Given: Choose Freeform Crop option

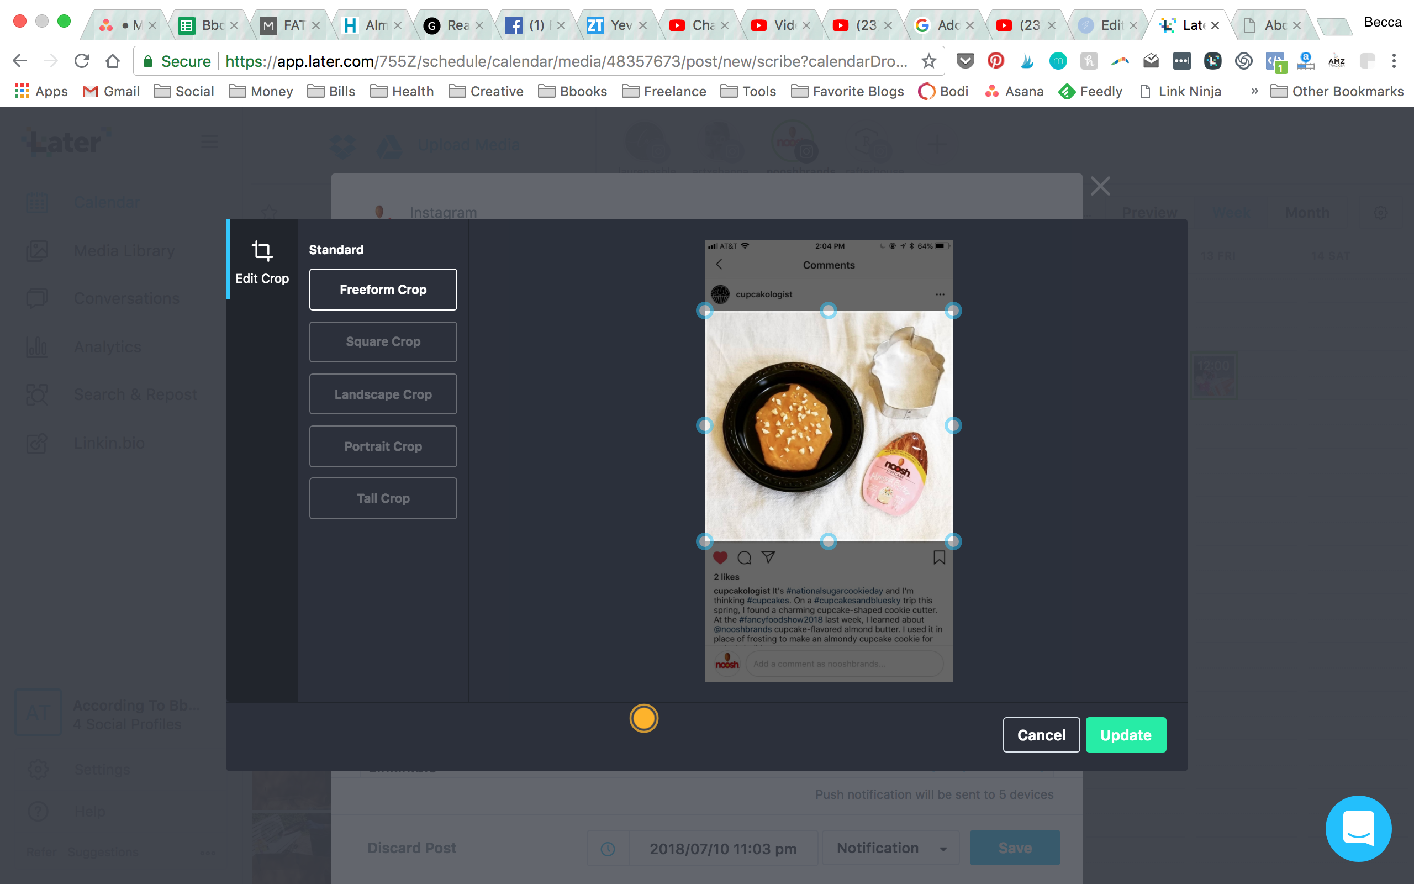Looking at the screenshot, I should tap(383, 290).
